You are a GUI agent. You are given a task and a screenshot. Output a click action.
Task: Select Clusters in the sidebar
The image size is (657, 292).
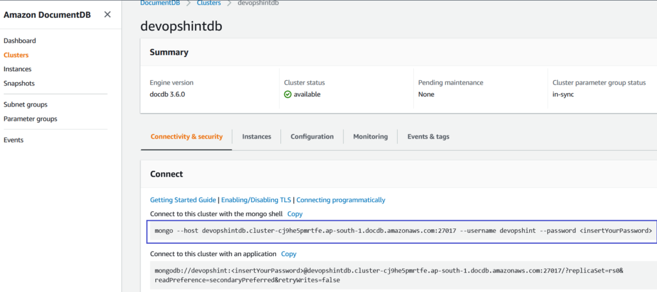point(16,55)
